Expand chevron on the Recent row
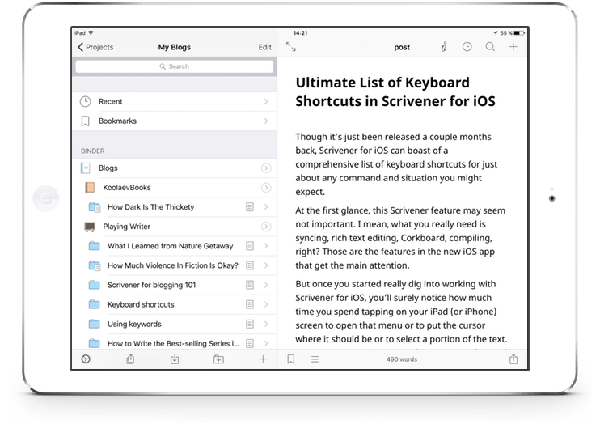The image size is (600, 437). pos(266,101)
